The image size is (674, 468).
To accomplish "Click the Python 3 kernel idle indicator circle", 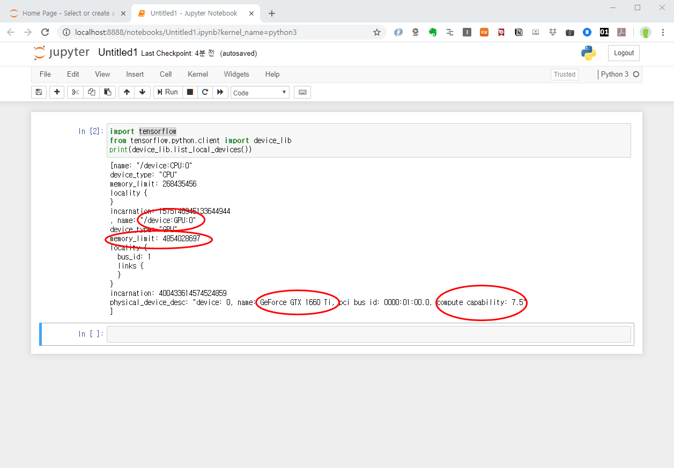I will click(636, 75).
